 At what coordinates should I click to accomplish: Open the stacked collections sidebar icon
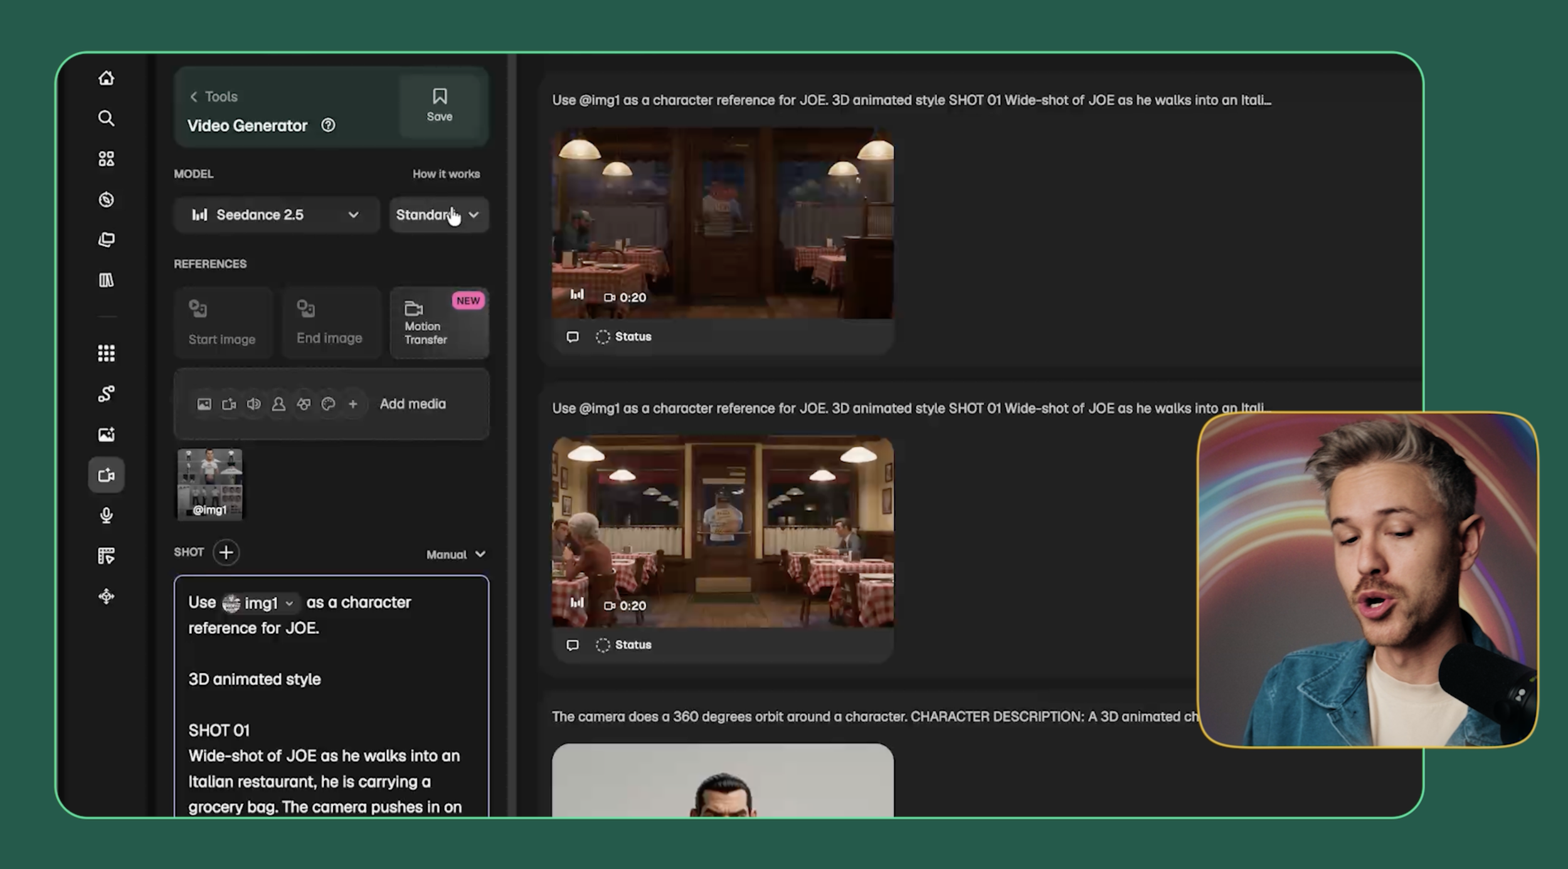click(x=106, y=240)
